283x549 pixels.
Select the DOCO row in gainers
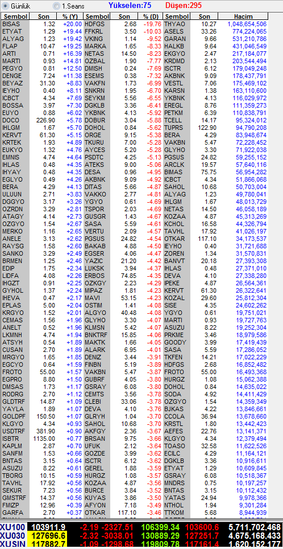(42, 120)
